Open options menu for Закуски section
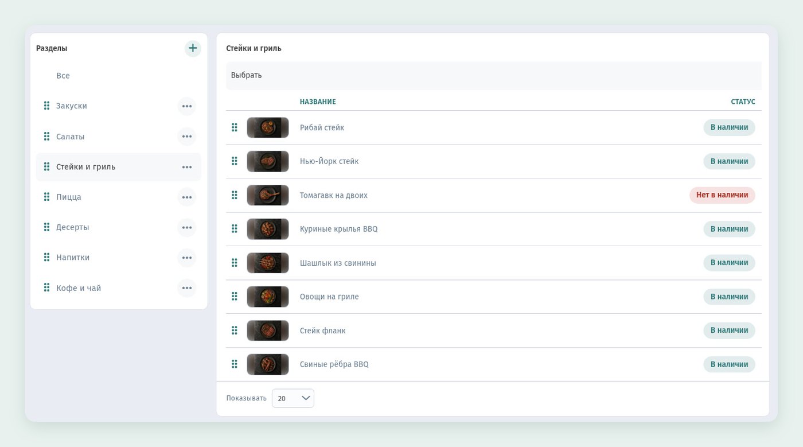Viewport: 803px width, 447px height. pos(186,106)
